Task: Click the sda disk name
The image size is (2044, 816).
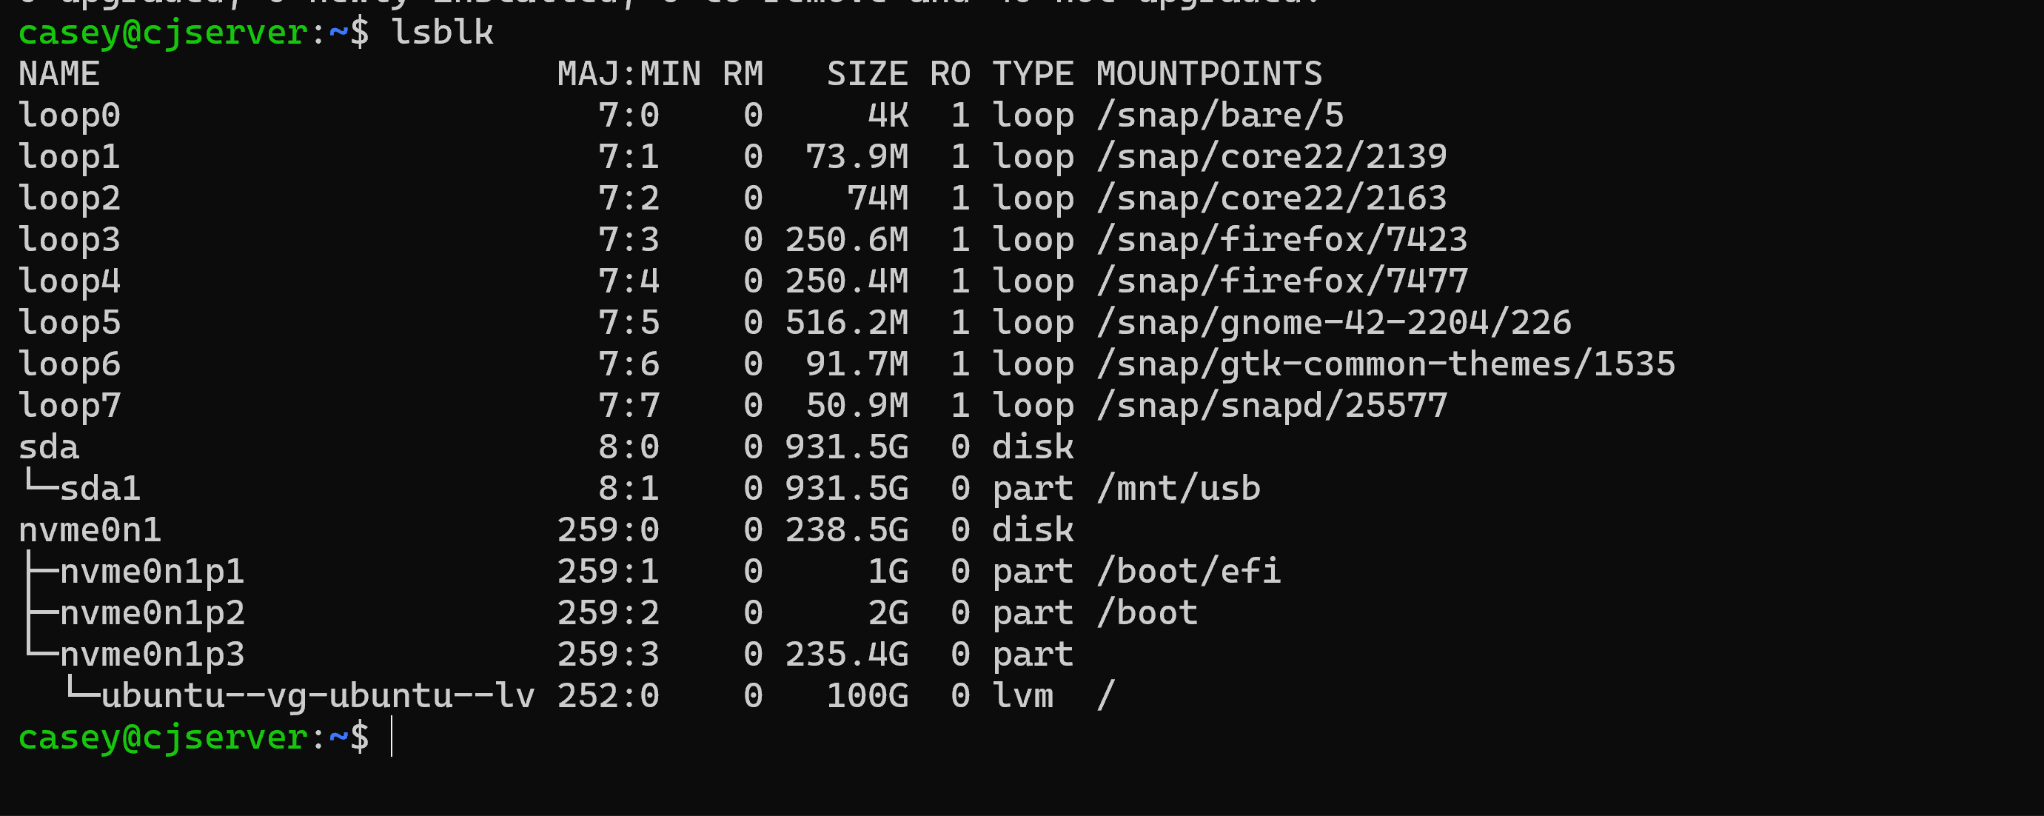Action: tap(48, 447)
